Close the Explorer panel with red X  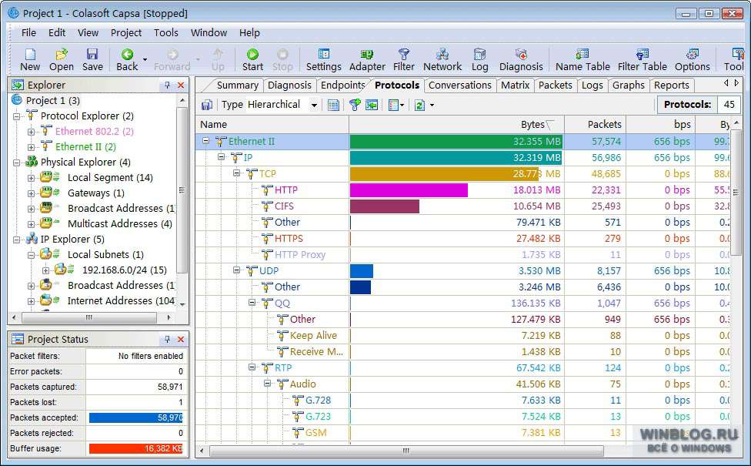pos(181,85)
